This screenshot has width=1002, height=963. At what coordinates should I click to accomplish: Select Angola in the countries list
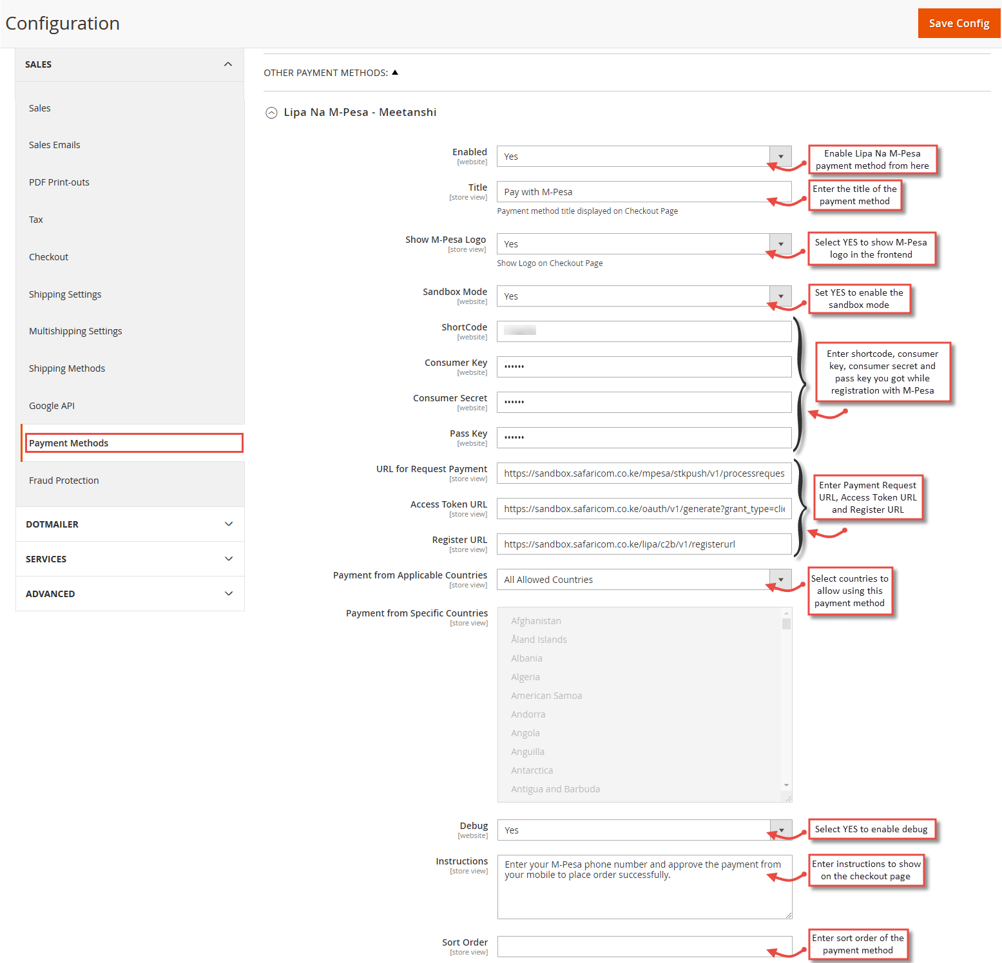pyautogui.click(x=526, y=733)
